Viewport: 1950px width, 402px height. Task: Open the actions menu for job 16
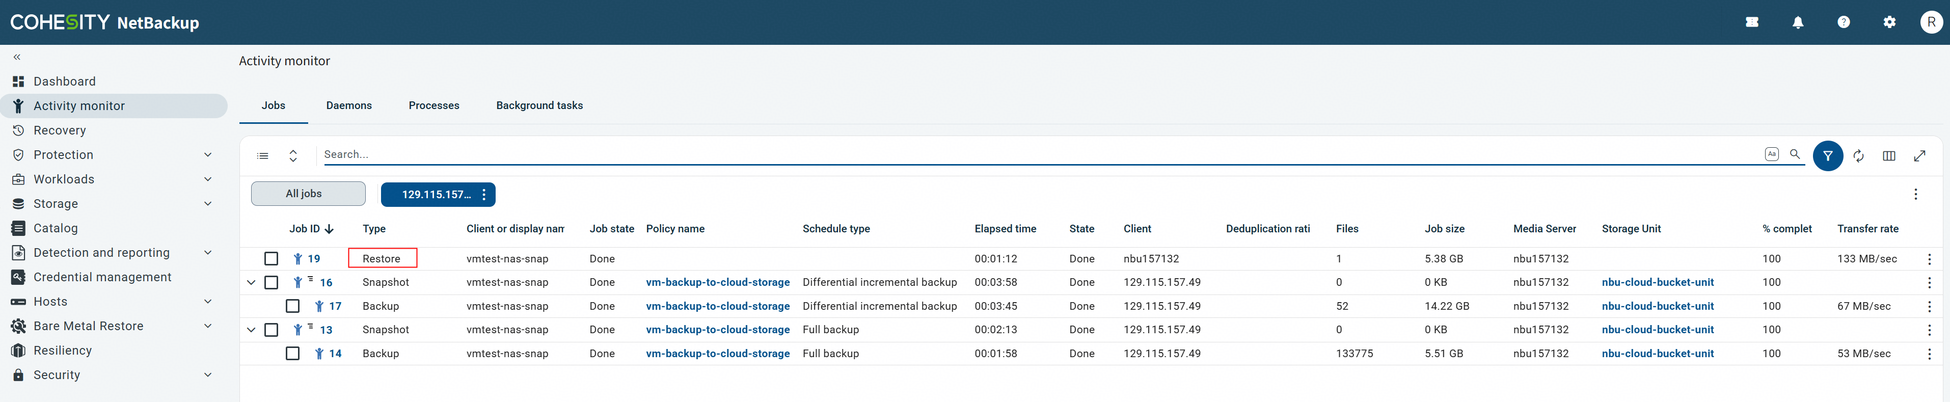click(x=1929, y=282)
